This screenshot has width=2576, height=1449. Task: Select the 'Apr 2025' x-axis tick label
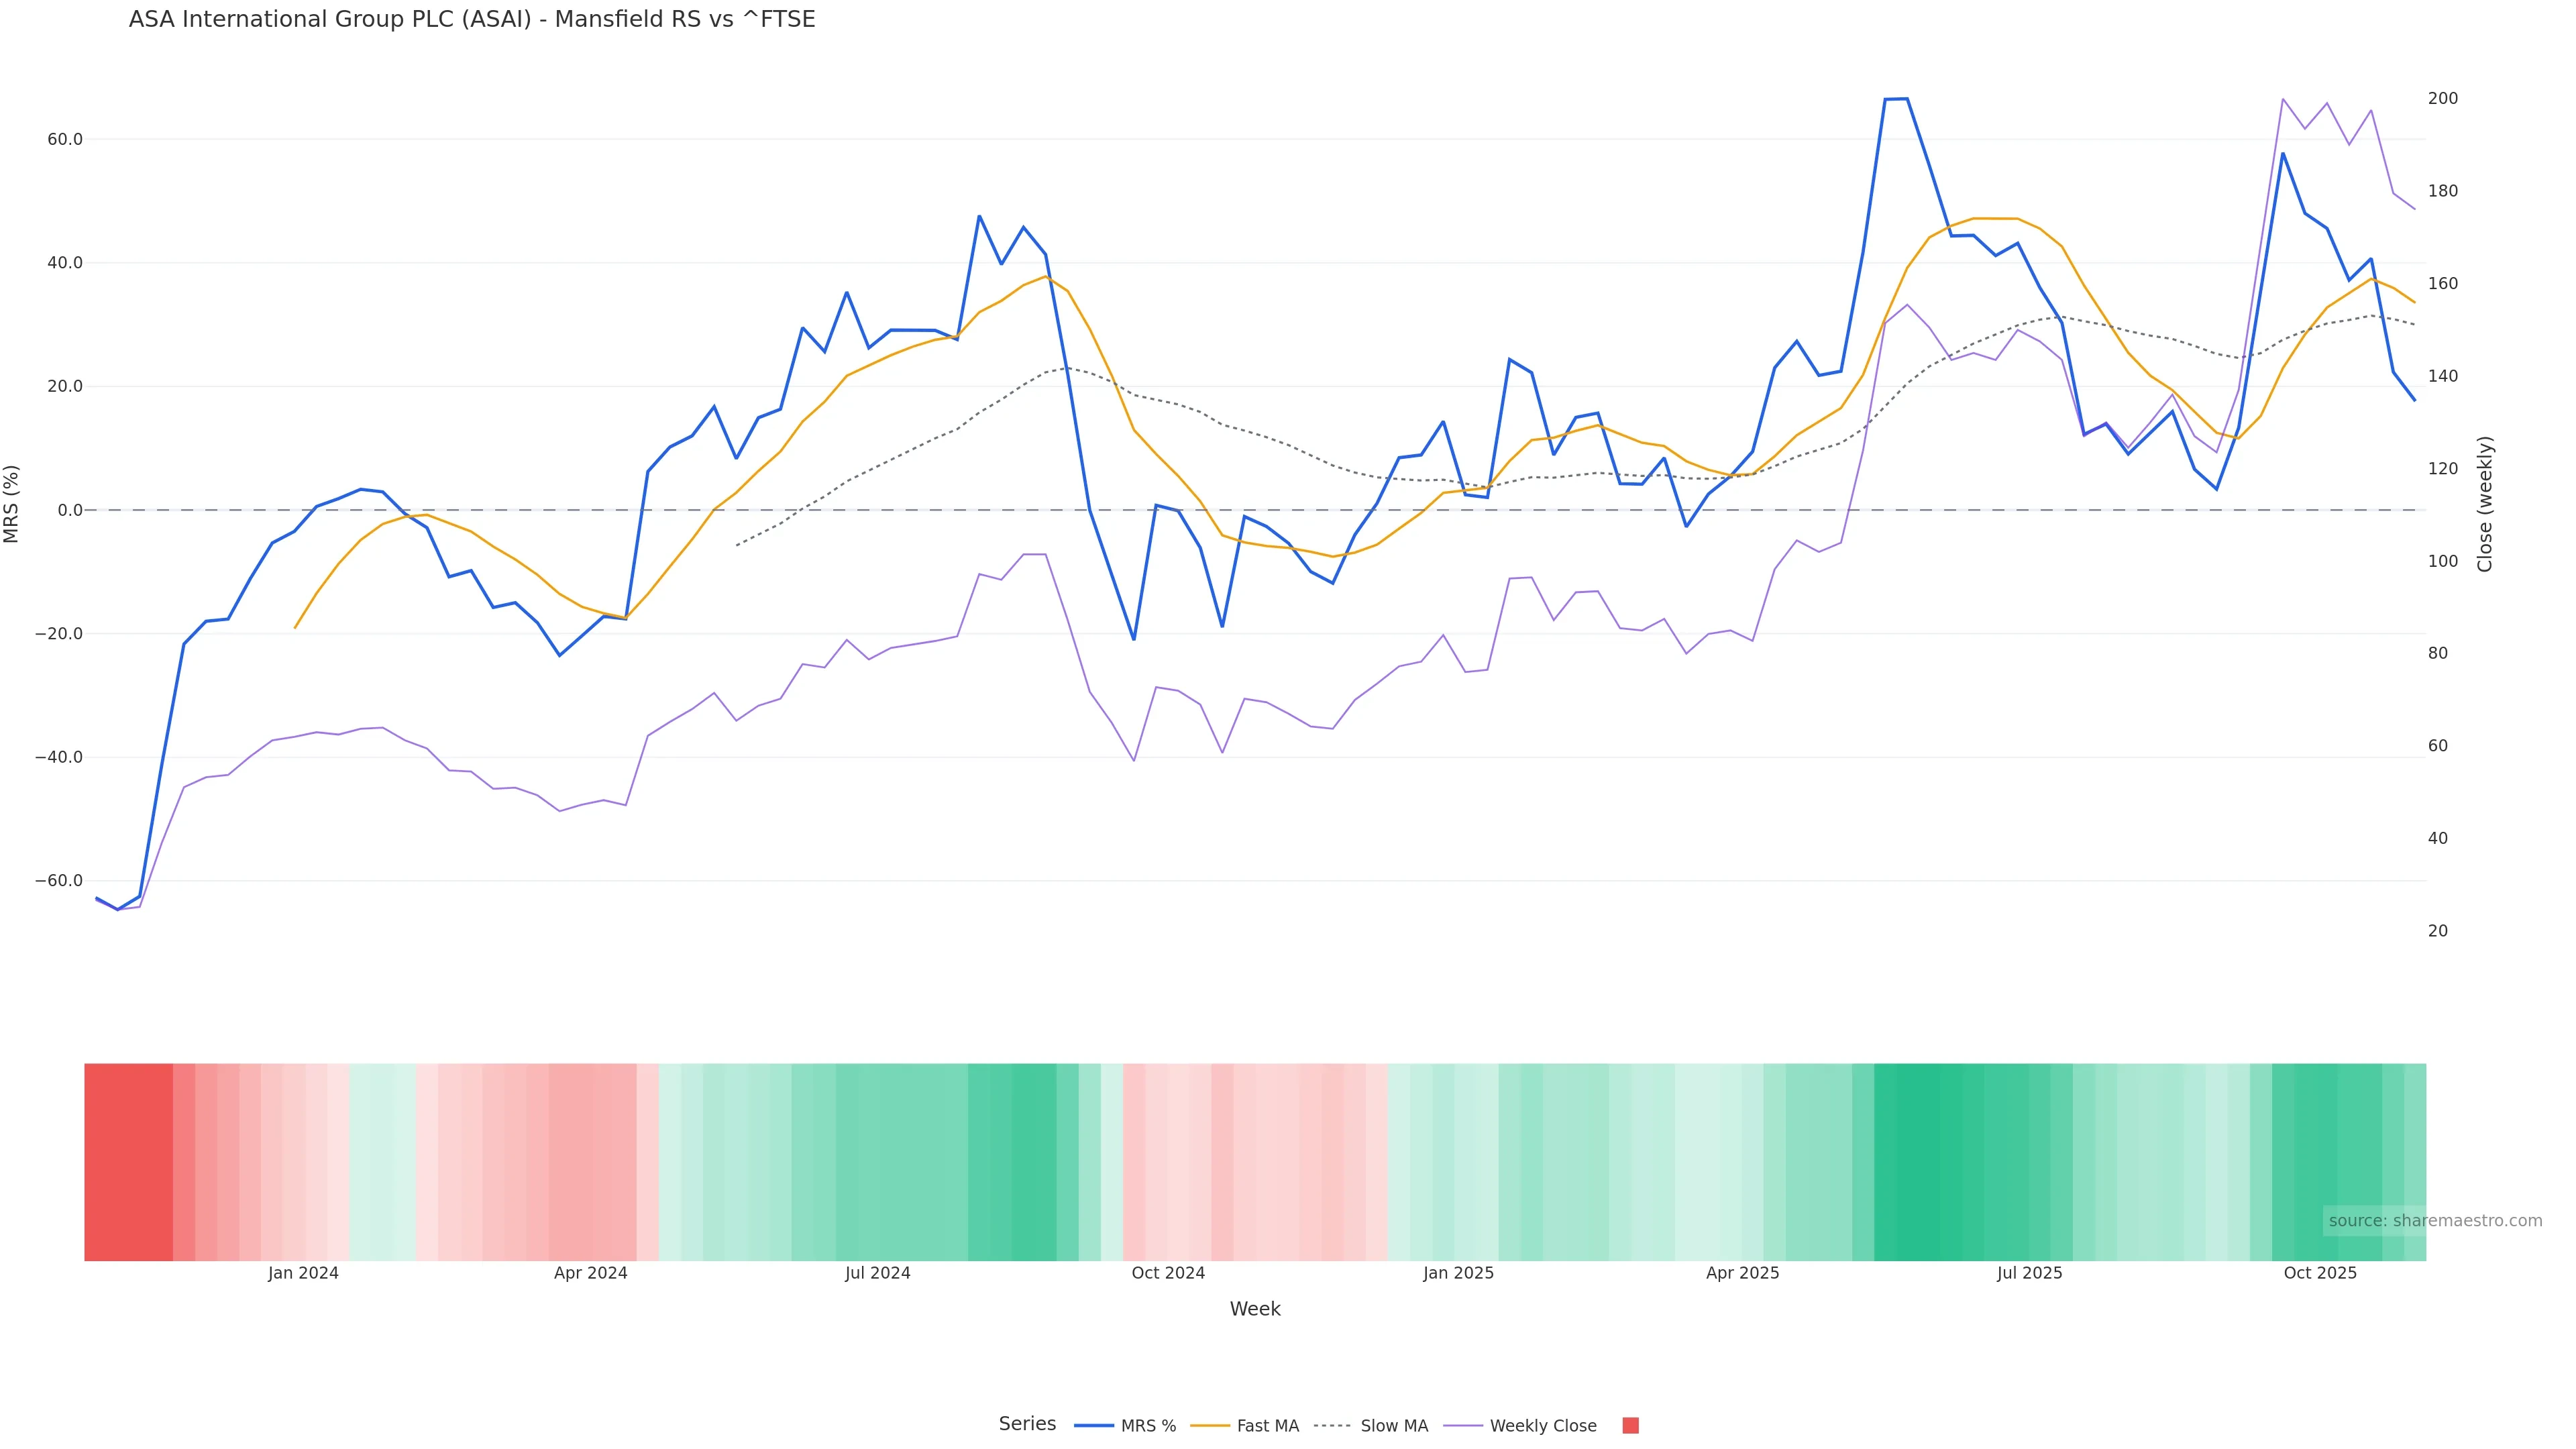pyautogui.click(x=1742, y=1273)
